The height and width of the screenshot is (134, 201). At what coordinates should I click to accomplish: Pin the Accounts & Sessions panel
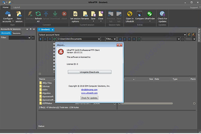click(x=30, y=29)
